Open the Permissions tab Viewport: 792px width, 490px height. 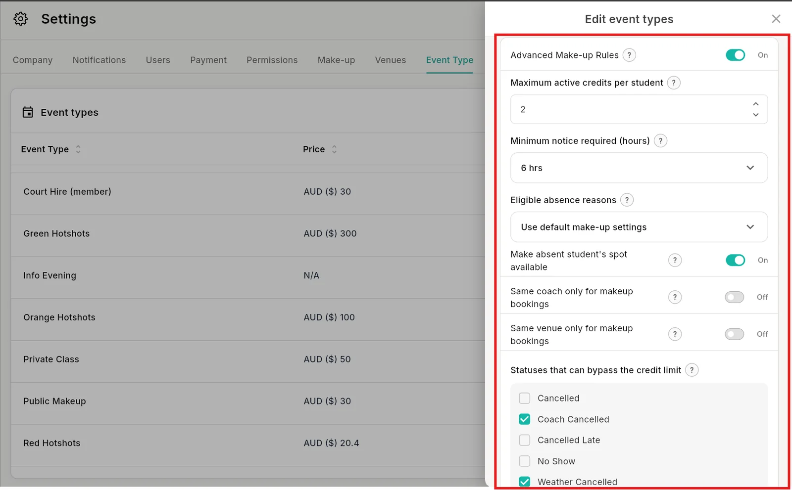pos(272,60)
